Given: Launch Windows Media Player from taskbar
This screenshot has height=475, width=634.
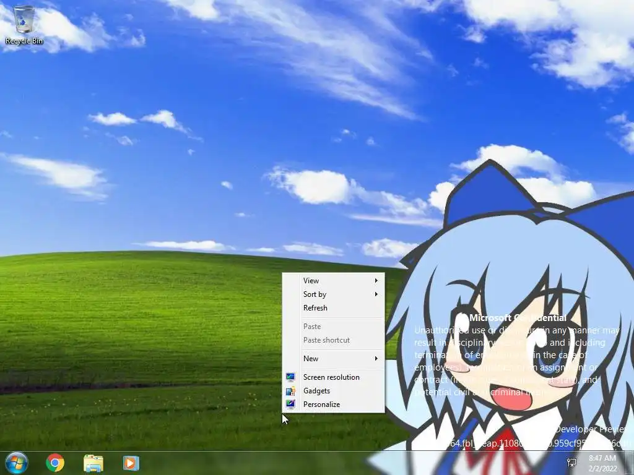Looking at the screenshot, I should (131, 463).
